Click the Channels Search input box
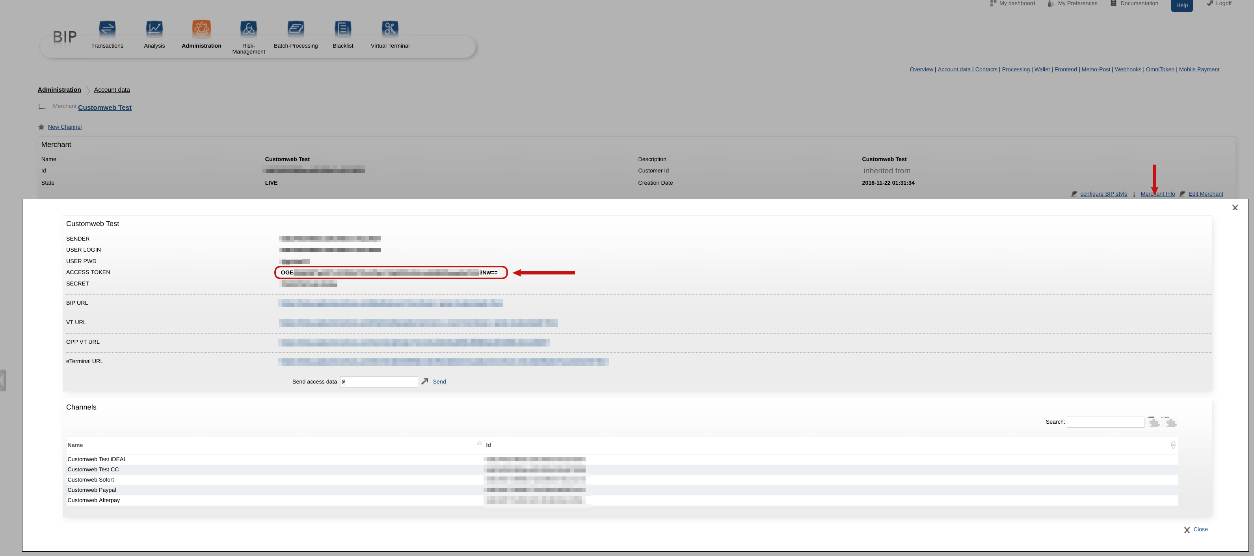1254x556 pixels. coord(1105,422)
